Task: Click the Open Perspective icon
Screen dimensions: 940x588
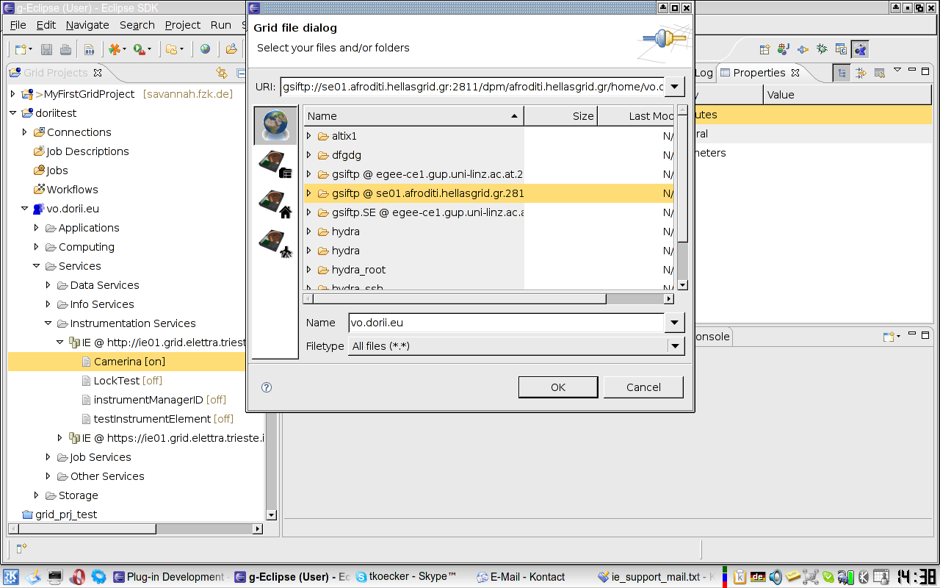Action: 764,49
